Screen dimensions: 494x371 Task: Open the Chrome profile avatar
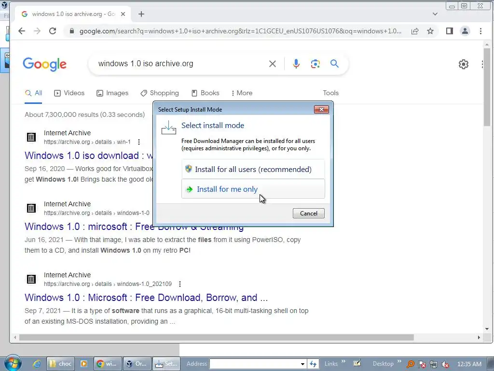coord(465,31)
